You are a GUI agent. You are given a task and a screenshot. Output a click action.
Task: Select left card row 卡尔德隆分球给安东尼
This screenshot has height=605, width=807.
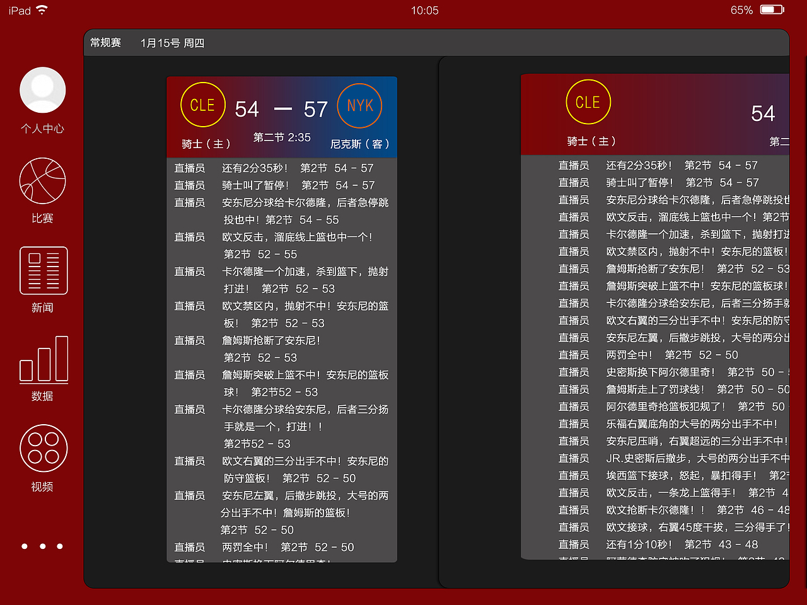pyautogui.click(x=282, y=427)
